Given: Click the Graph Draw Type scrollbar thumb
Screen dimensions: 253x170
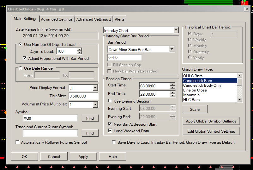Looking at the screenshot, I should coord(240,82).
